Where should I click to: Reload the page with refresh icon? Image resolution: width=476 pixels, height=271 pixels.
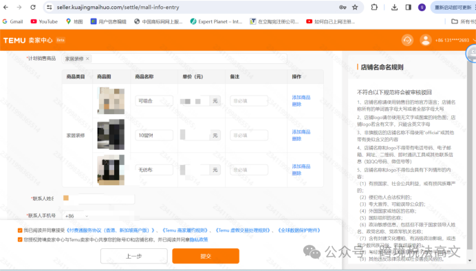coord(33,8)
